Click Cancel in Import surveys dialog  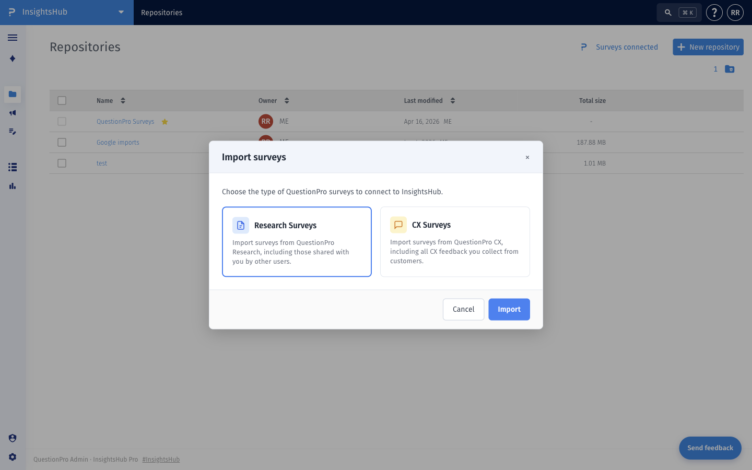coord(464,309)
